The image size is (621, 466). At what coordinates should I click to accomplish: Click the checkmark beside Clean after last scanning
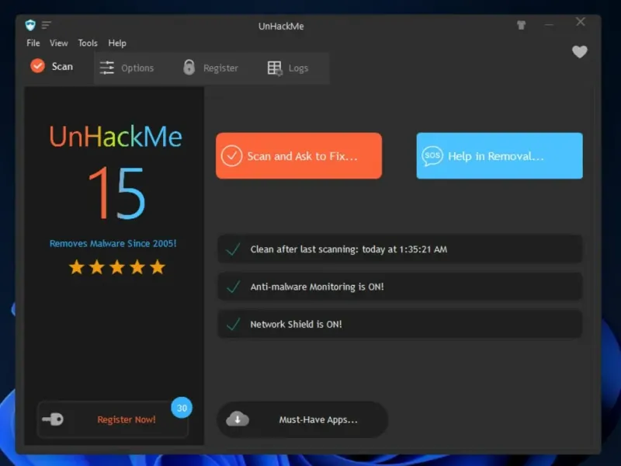[233, 249]
